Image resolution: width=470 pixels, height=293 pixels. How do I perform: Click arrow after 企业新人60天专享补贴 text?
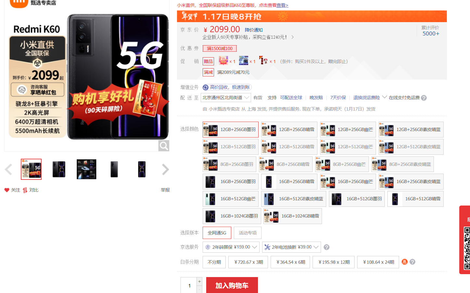292,37
